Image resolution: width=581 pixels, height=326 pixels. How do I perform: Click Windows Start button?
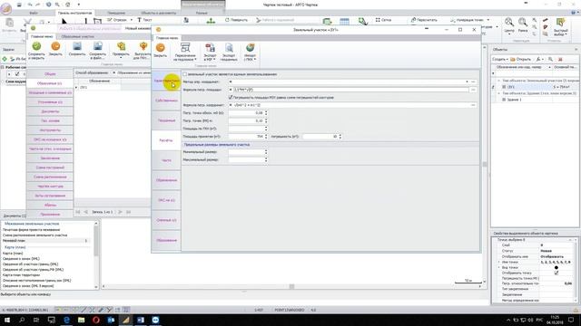pyautogui.click(x=6, y=320)
